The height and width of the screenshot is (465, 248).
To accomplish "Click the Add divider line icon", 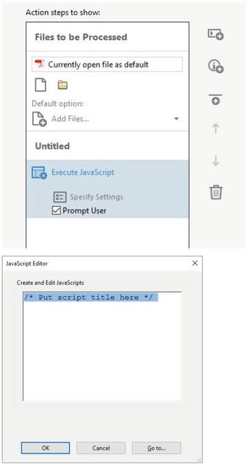I will pyautogui.click(x=216, y=100).
